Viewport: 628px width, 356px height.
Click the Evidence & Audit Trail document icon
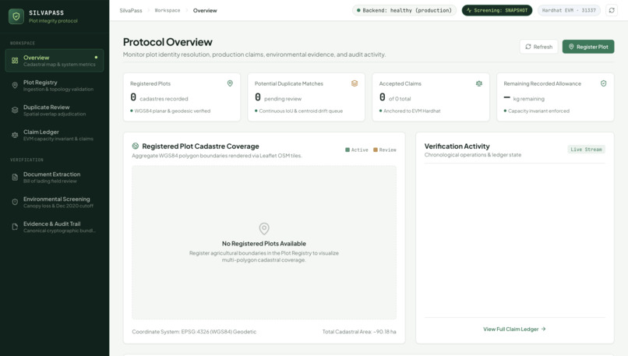(15, 227)
